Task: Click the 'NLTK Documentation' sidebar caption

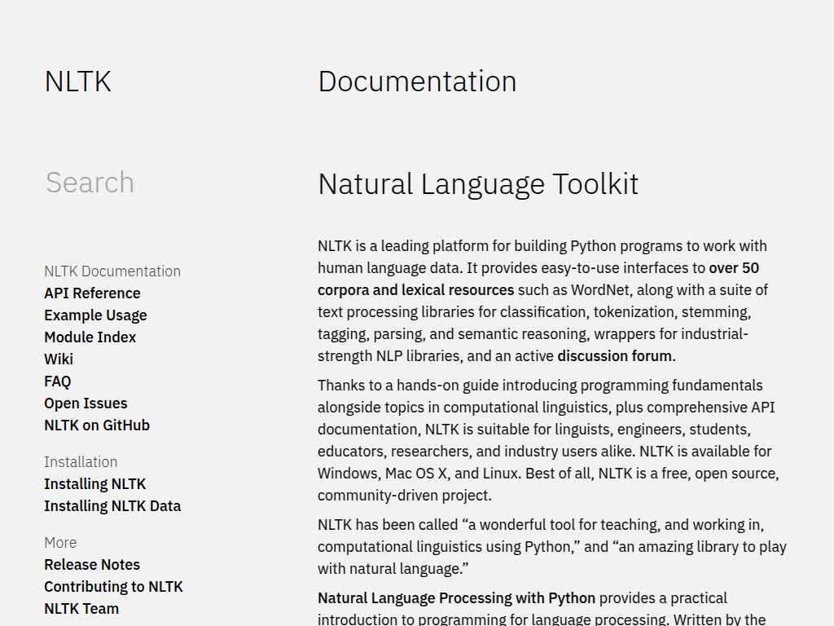Action: 112,271
